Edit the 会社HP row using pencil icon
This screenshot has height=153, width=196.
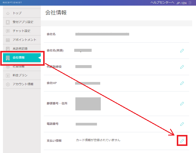point(182,83)
